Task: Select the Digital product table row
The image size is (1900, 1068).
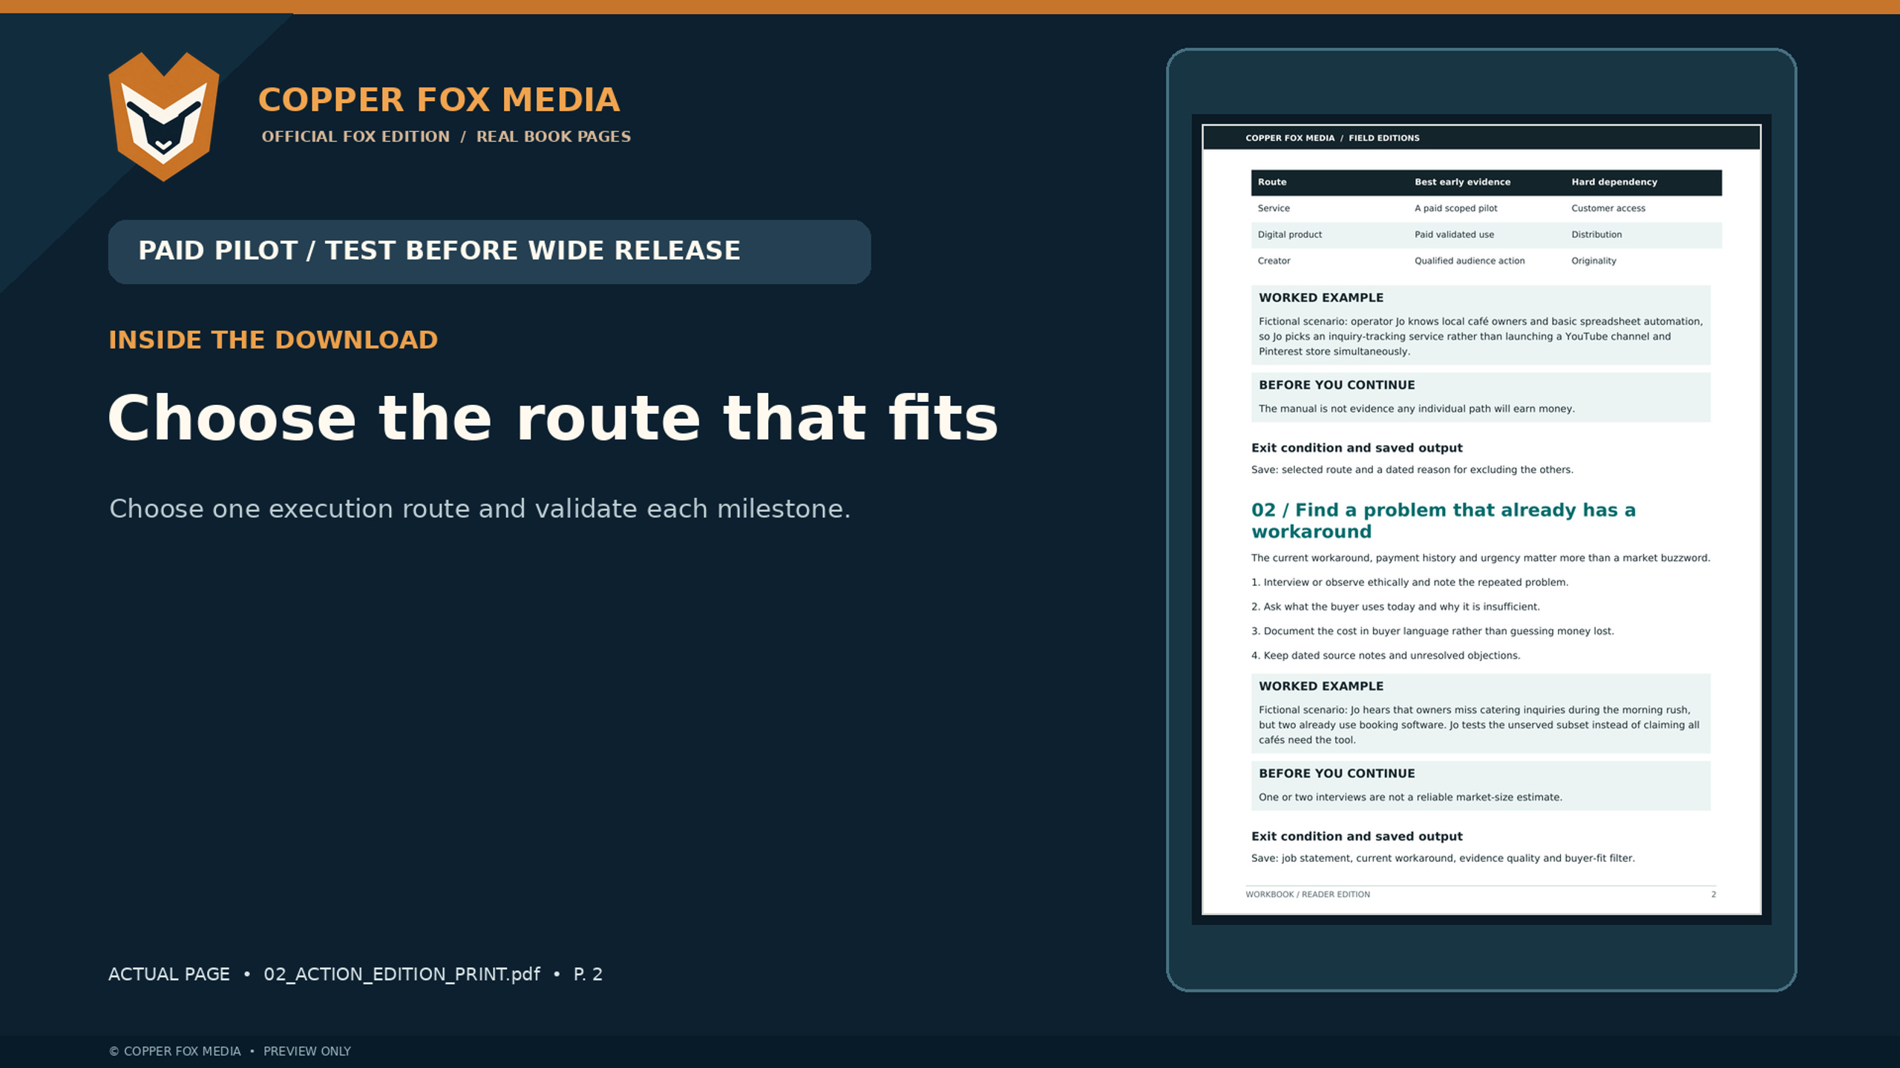Action: pos(1486,234)
